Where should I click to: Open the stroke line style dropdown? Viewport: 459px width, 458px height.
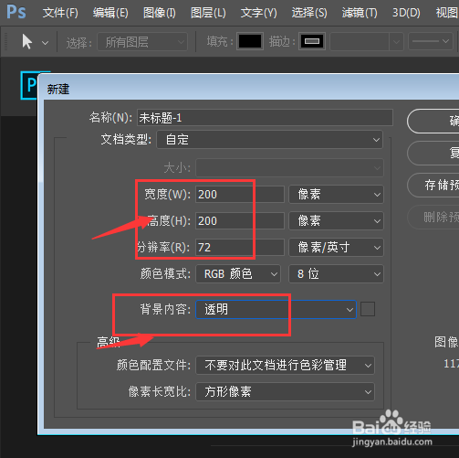point(431,41)
